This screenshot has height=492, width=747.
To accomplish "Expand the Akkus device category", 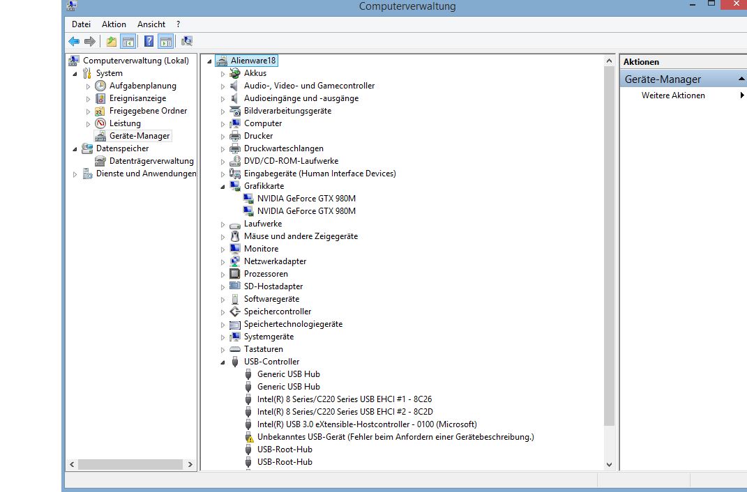I will click(223, 74).
